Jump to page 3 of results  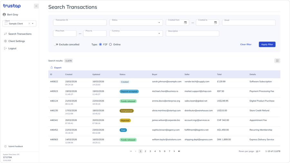tap(150, 151)
